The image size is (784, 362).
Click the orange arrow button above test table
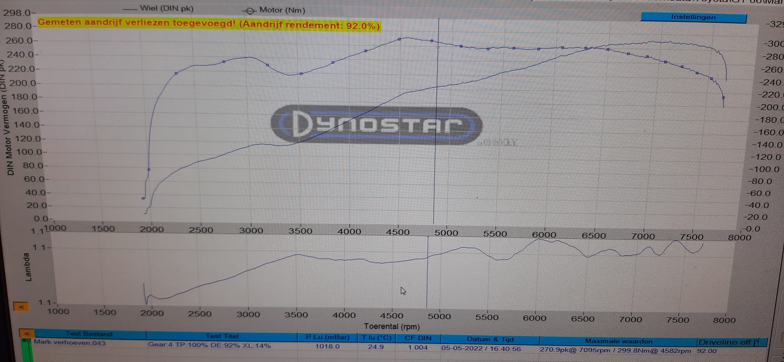[x=27, y=333]
